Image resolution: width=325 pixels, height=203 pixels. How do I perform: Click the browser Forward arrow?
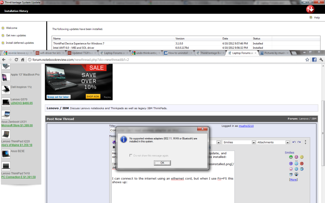click(10, 60)
